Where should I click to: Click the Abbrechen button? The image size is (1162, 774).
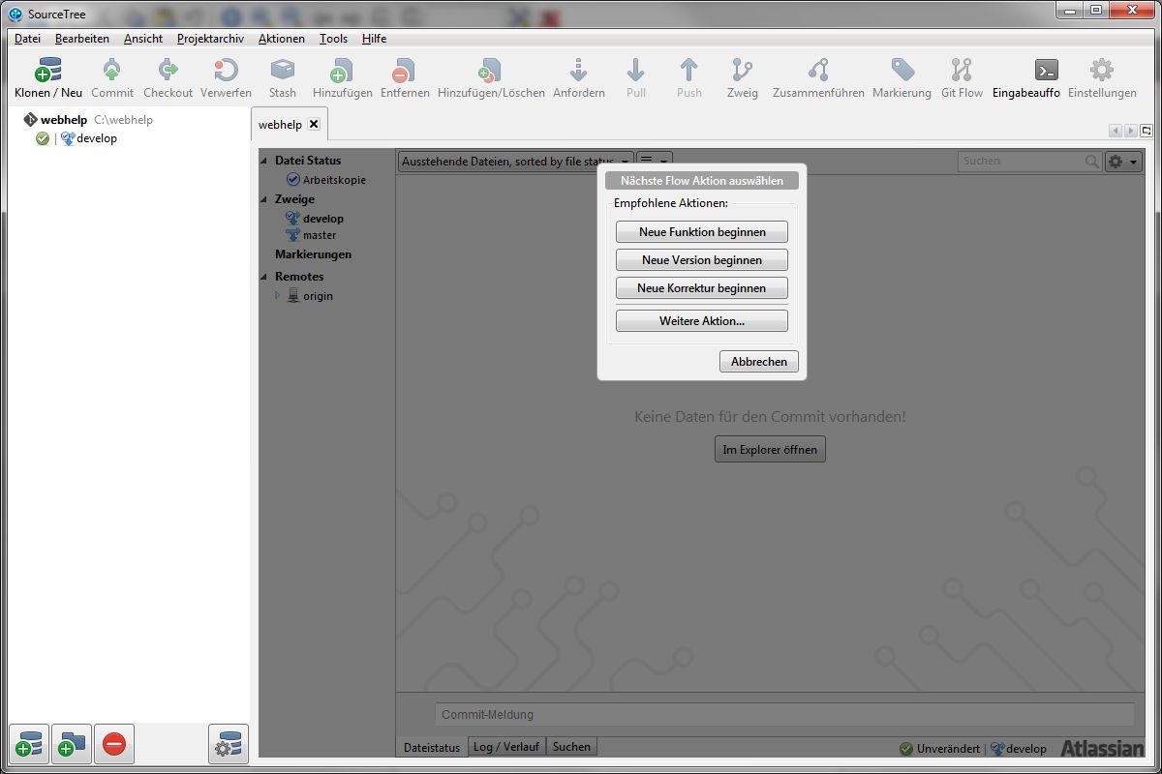[x=759, y=361]
